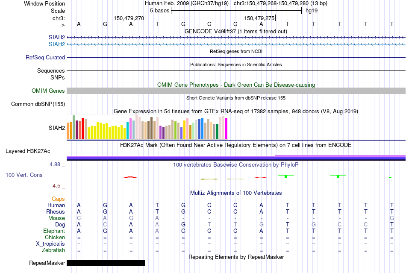Open 100 vertebrates Basewise Conservation PhyloP title

[x=236, y=164]
